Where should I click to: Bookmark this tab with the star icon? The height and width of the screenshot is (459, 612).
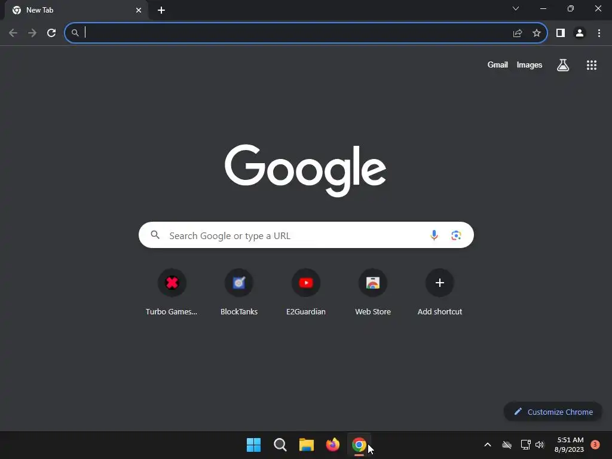[537, 33]
